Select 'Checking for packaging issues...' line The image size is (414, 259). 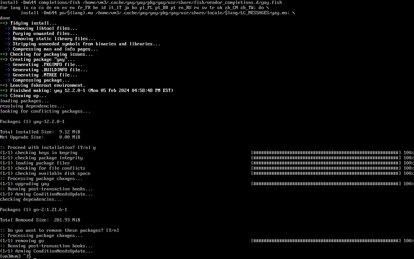pos(47,54)
